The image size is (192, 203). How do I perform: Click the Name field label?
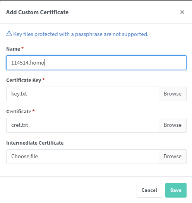coord(13,49)
